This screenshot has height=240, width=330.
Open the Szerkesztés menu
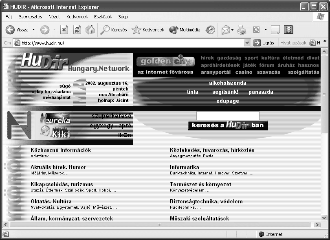click(x=31, y=17)
